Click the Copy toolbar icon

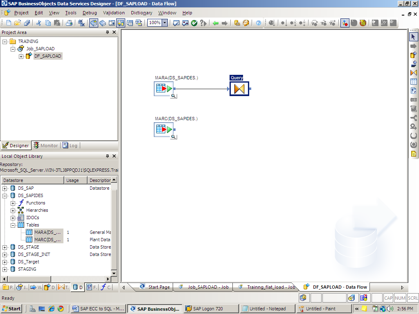click(x=48, y=23)
